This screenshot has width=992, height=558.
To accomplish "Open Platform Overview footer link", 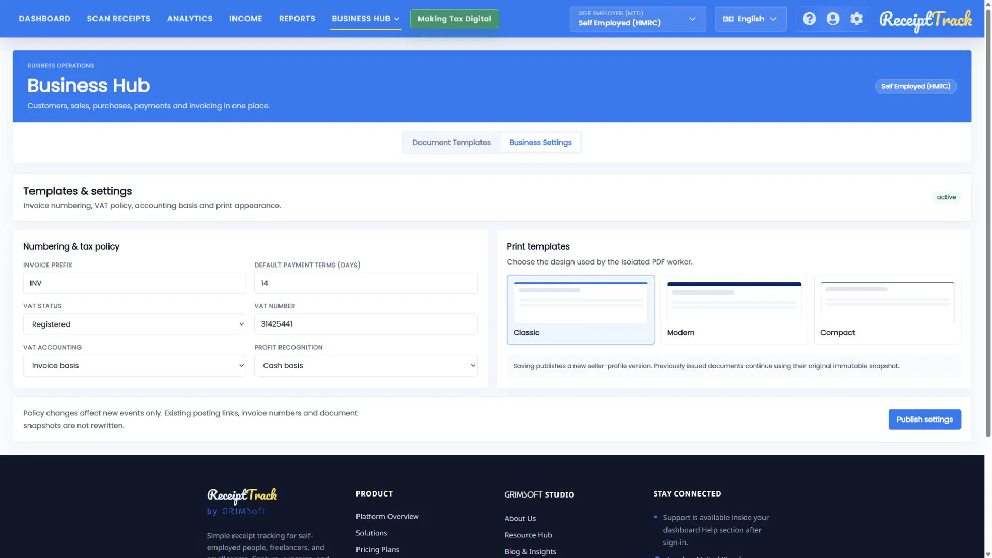I will pyautogui.click(x=387, y=517).
